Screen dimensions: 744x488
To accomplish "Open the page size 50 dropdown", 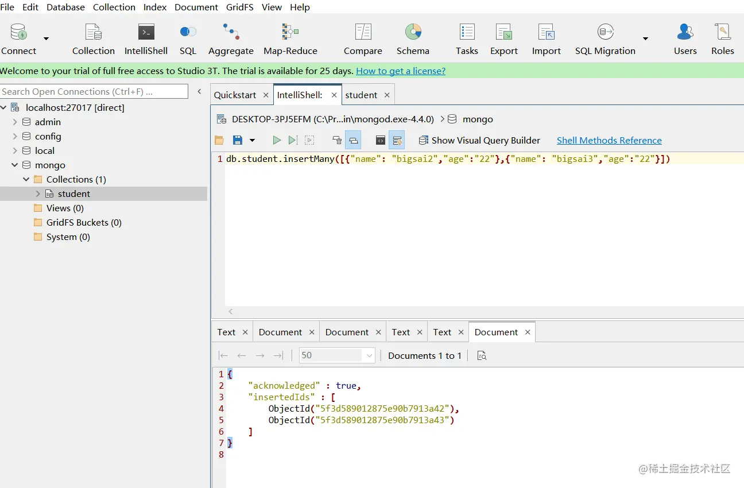I will tap(369, 355).
